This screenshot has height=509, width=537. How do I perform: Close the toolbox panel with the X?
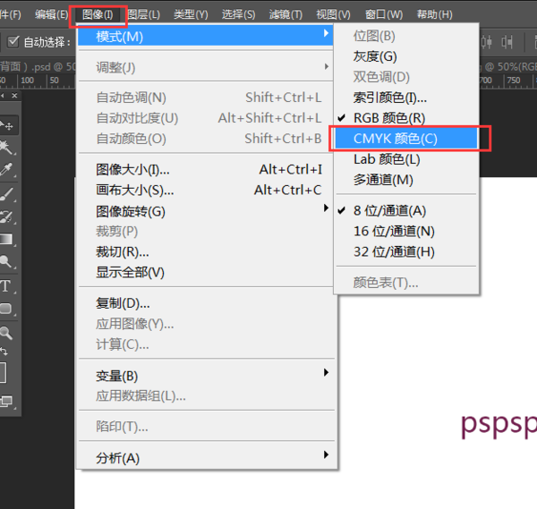(x=14, y=96)
